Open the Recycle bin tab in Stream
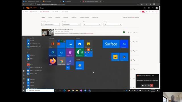 [95, 17]
